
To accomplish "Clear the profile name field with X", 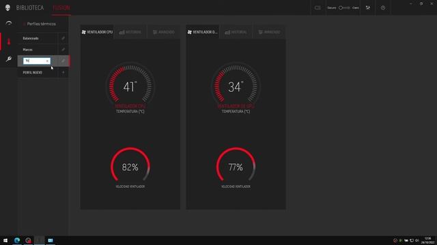I will (47, 61).
